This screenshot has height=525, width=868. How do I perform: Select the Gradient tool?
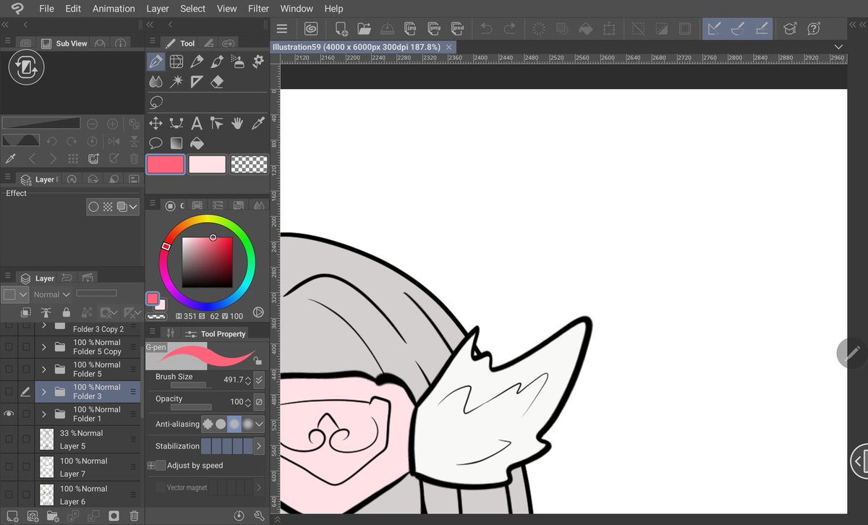[176, 143]
